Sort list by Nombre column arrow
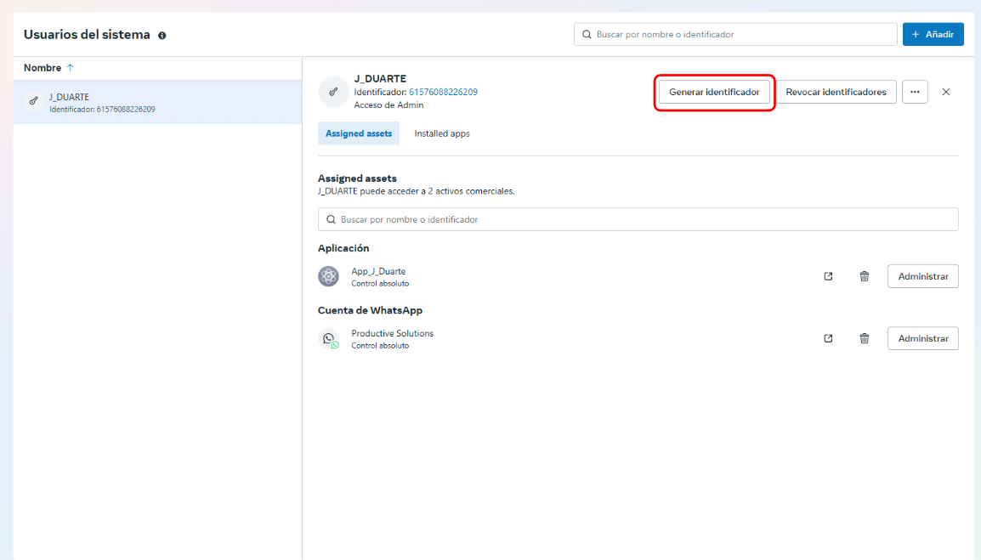This screenshot has height=560, width=981. pos(70,68)
